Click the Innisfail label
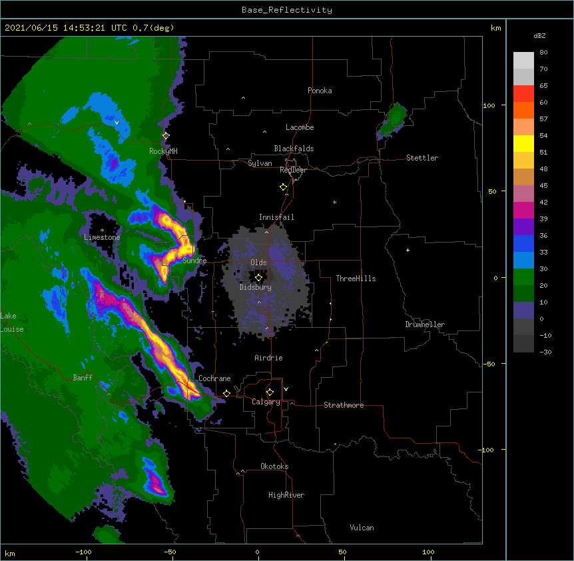 pos(276,217)
